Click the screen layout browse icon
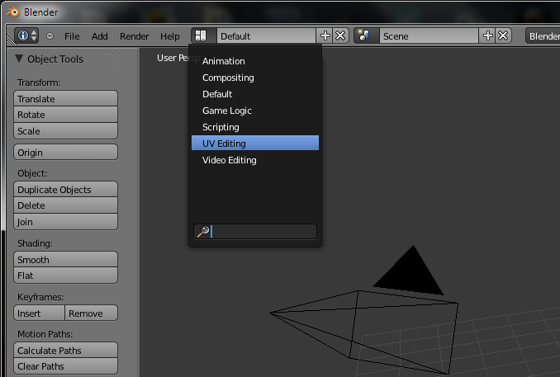 pyautogui.click(x=202, y=36)
